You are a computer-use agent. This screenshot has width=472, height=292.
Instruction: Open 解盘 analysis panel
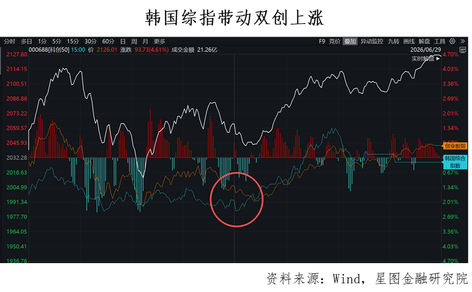[424, 41]
